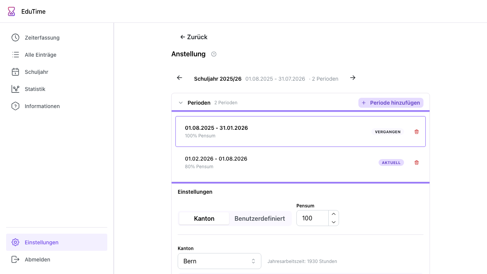
Task: Delete the VERGANGEN period with its trash icon
Action: coord(417,132)
